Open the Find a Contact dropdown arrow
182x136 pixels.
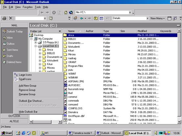click(x=45, y=18)
